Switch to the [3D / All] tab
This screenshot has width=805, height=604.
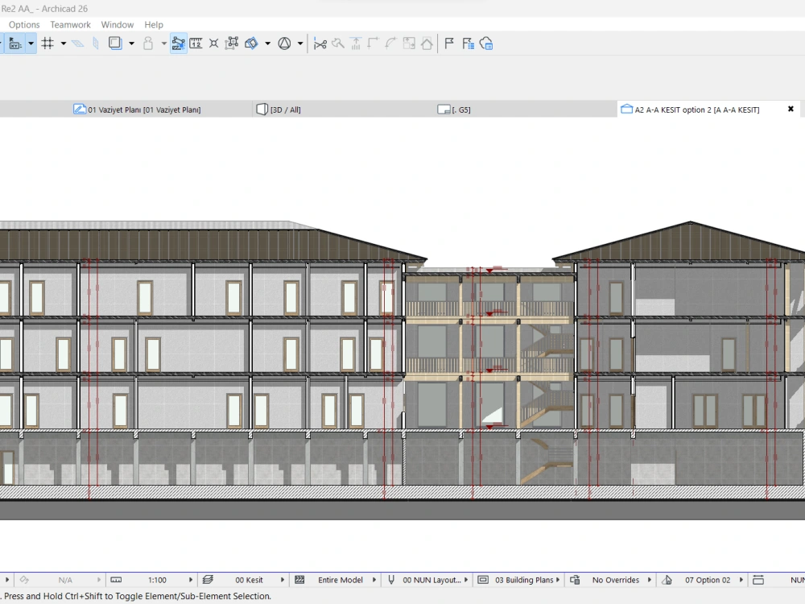[x=279, y=109]
